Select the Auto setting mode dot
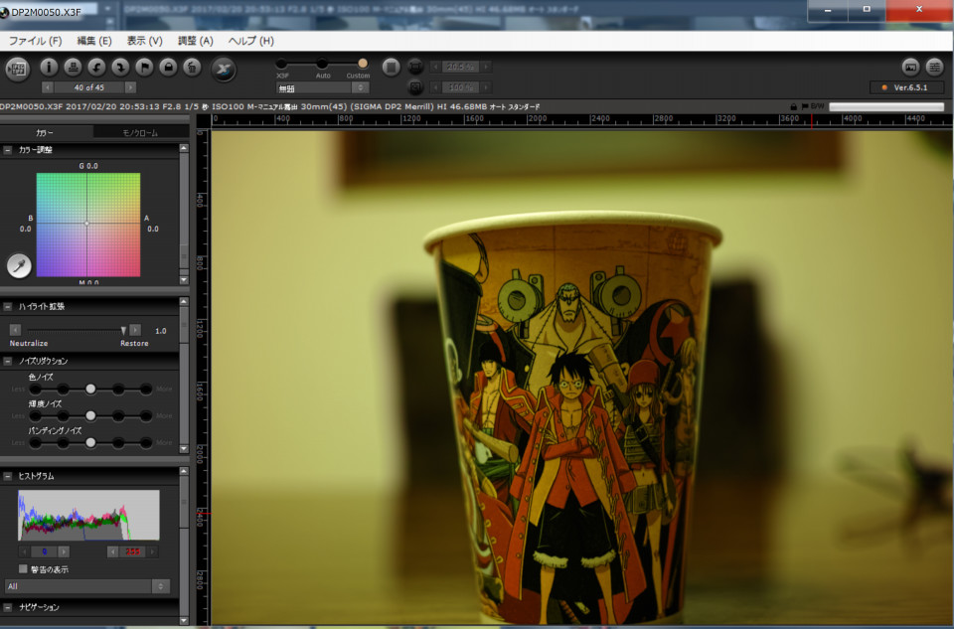 322,64
